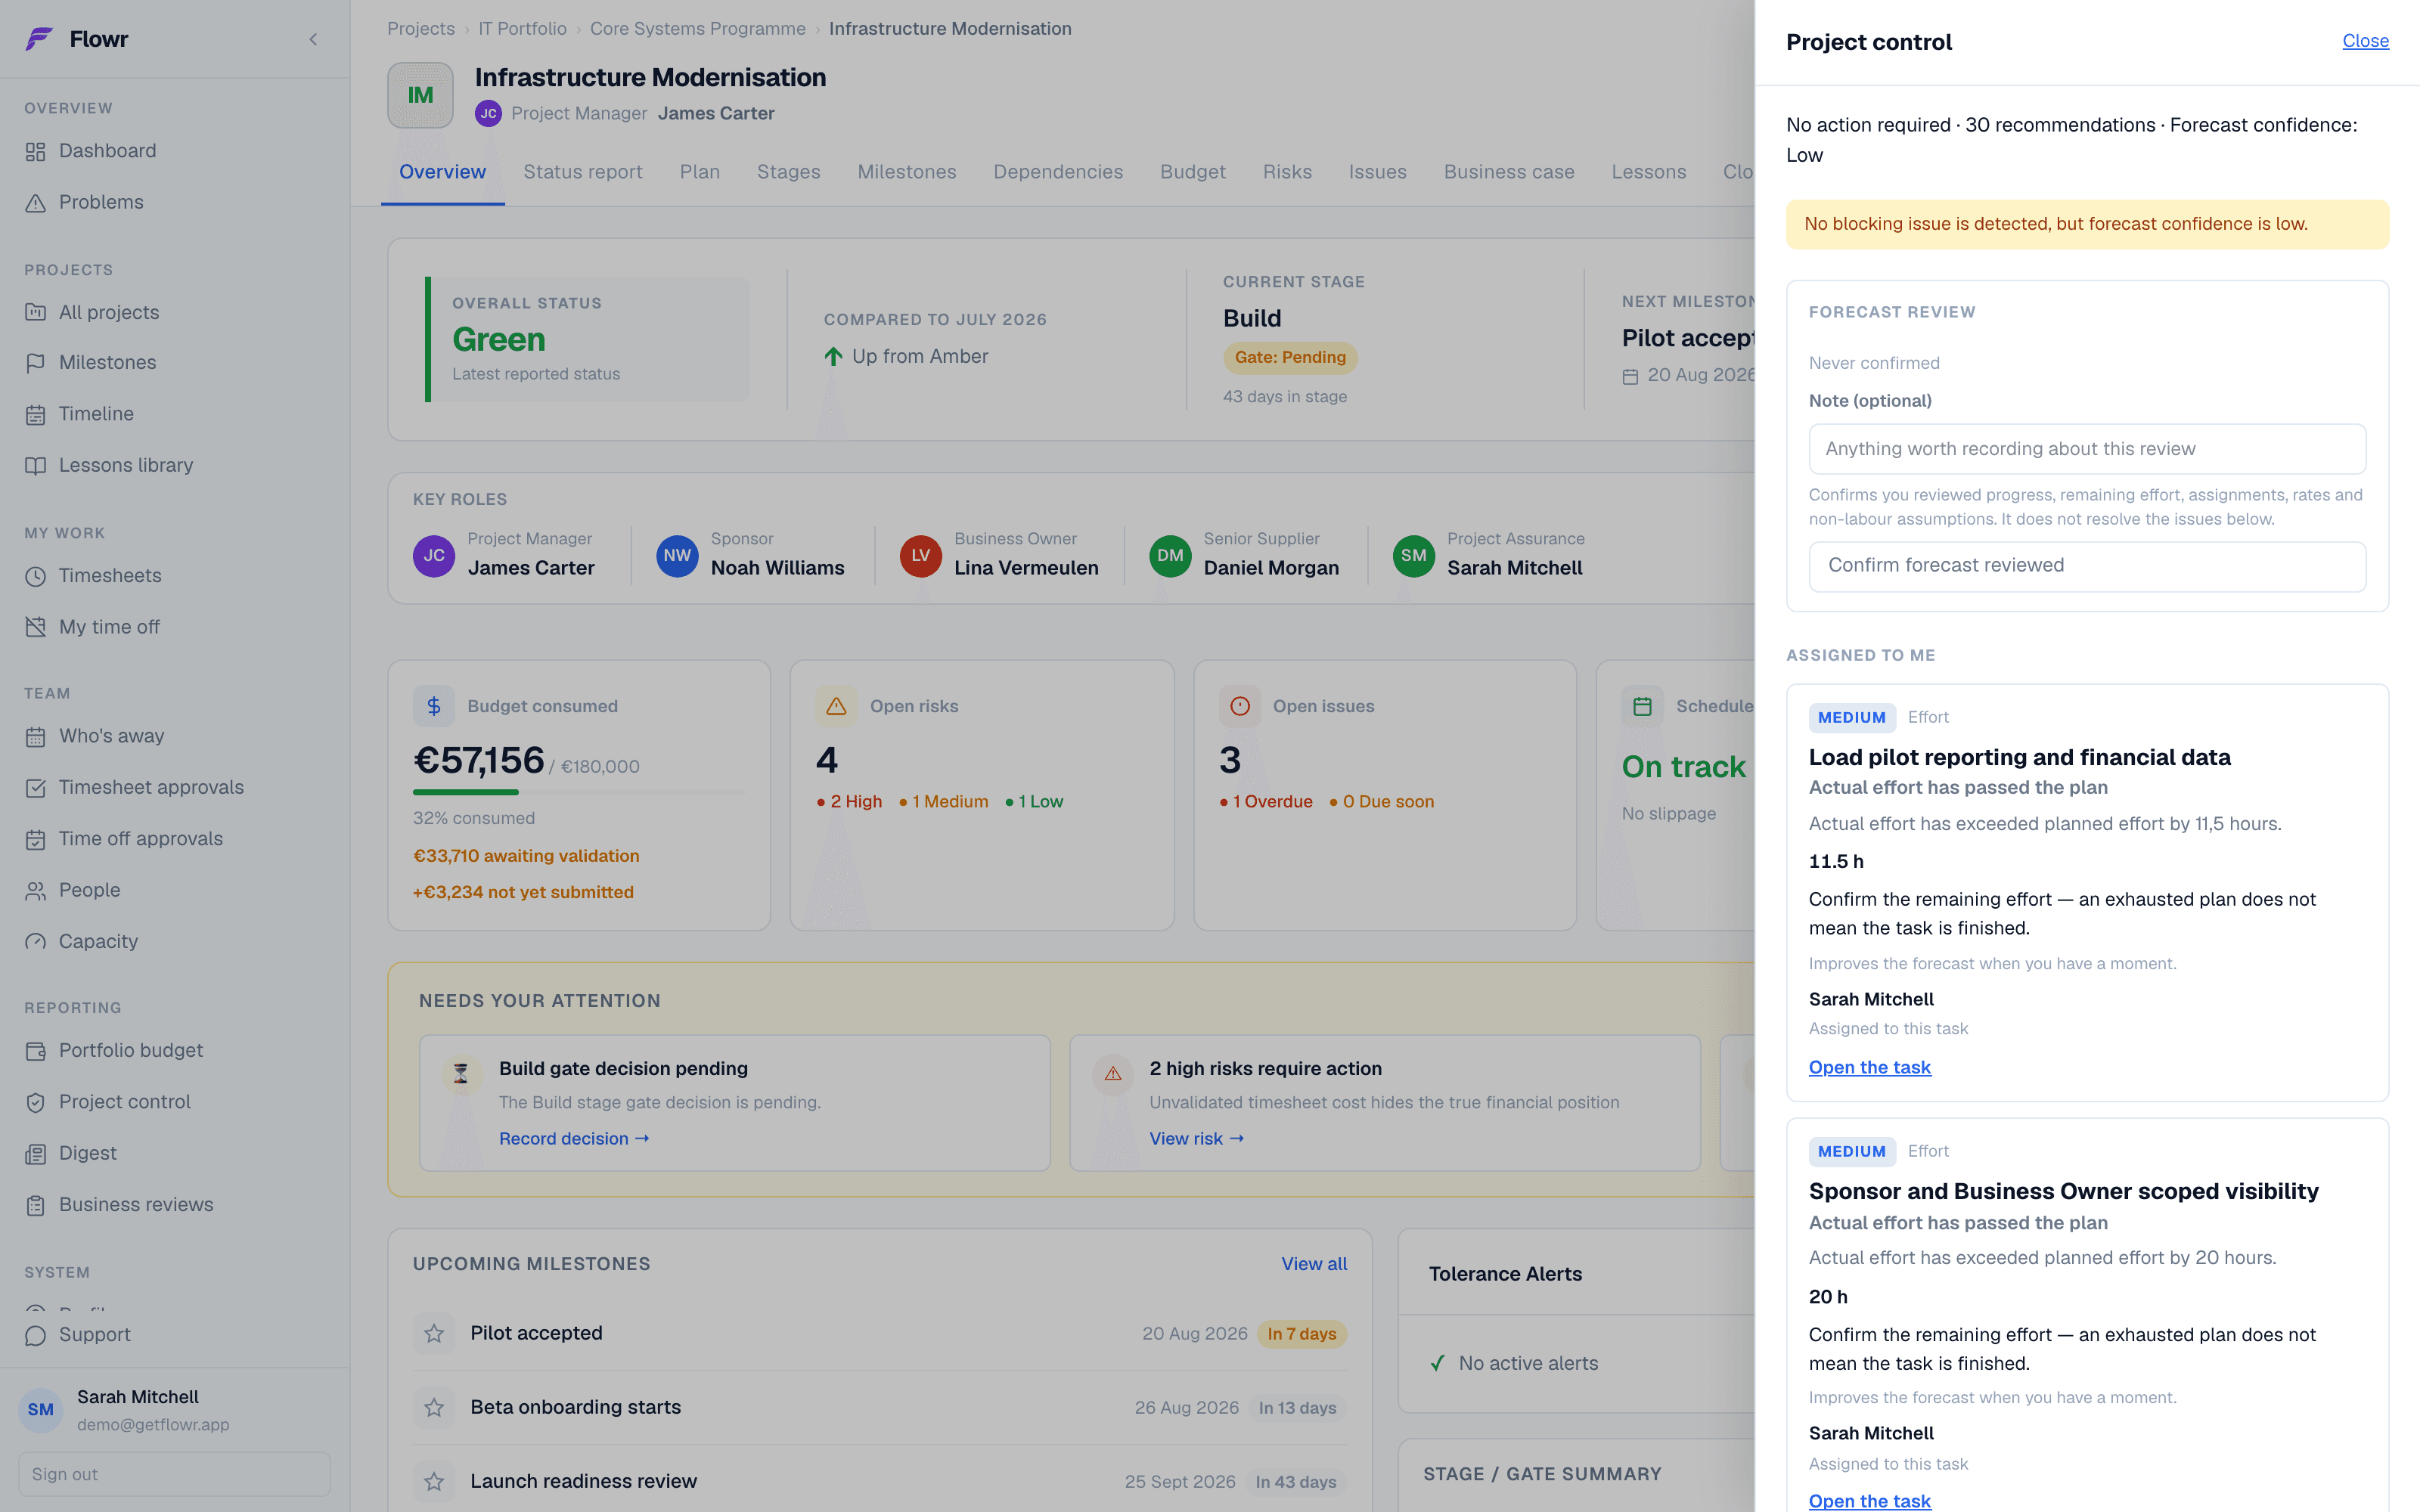Click "€33,710 awaiting validation" text

[526, 856]
